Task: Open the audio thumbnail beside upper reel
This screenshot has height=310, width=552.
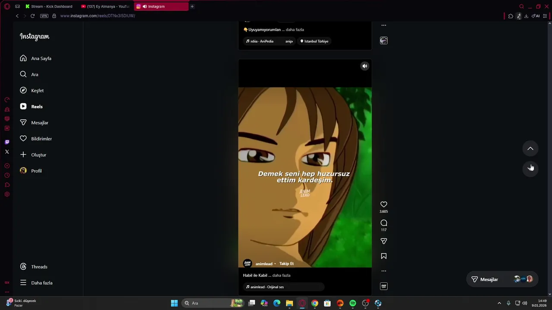Action: [x=384, y=40]
